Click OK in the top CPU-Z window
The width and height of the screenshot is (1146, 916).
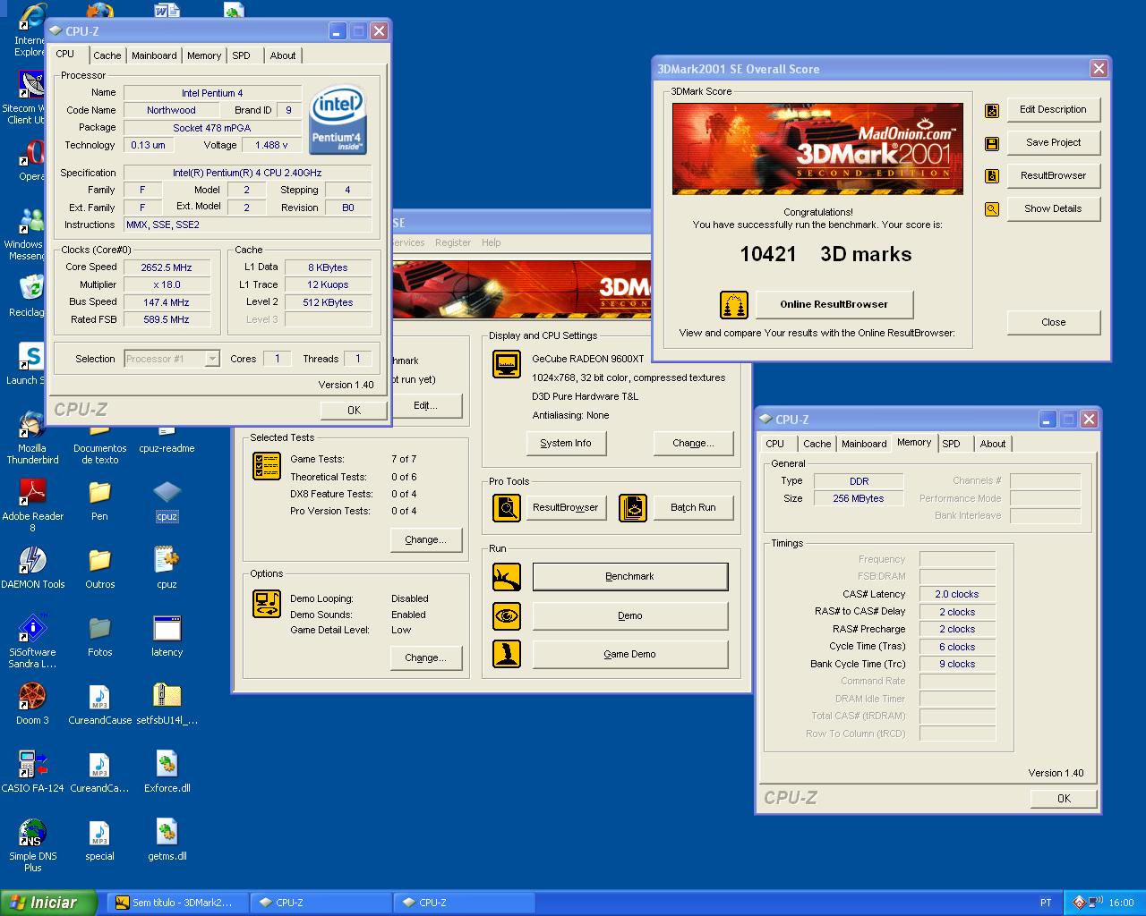[354, 410]
